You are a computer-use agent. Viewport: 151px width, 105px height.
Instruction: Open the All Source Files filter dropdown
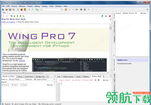click(x=44, y=79)
